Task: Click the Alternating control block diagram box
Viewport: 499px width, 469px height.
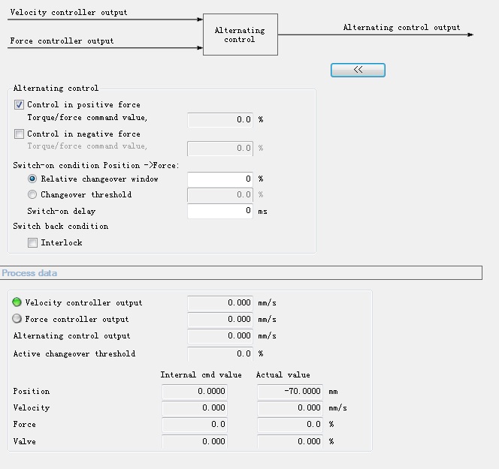Action: pos(240,35)
